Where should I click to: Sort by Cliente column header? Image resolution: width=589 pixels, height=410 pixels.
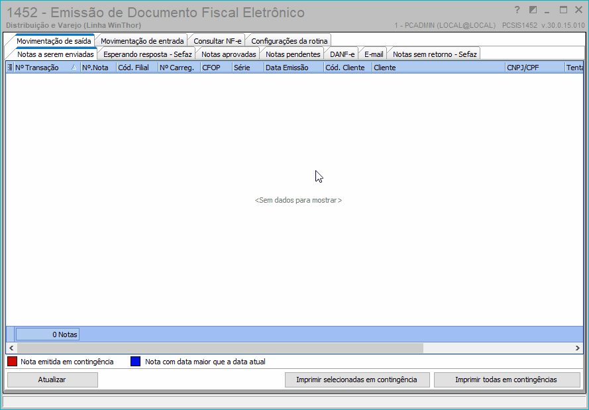coord(439,68)
